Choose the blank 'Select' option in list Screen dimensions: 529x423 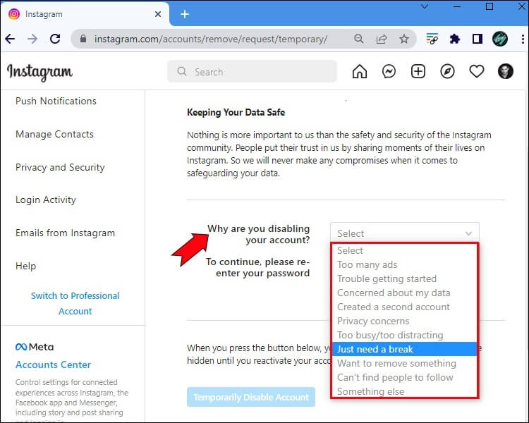(x=405, y=251)
